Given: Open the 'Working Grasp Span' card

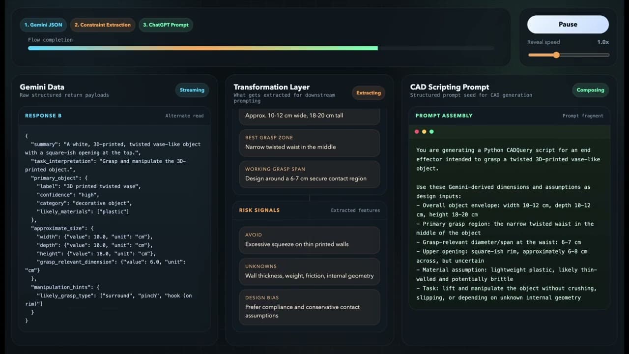Looking at the screenshot, I should pos(310,174).
